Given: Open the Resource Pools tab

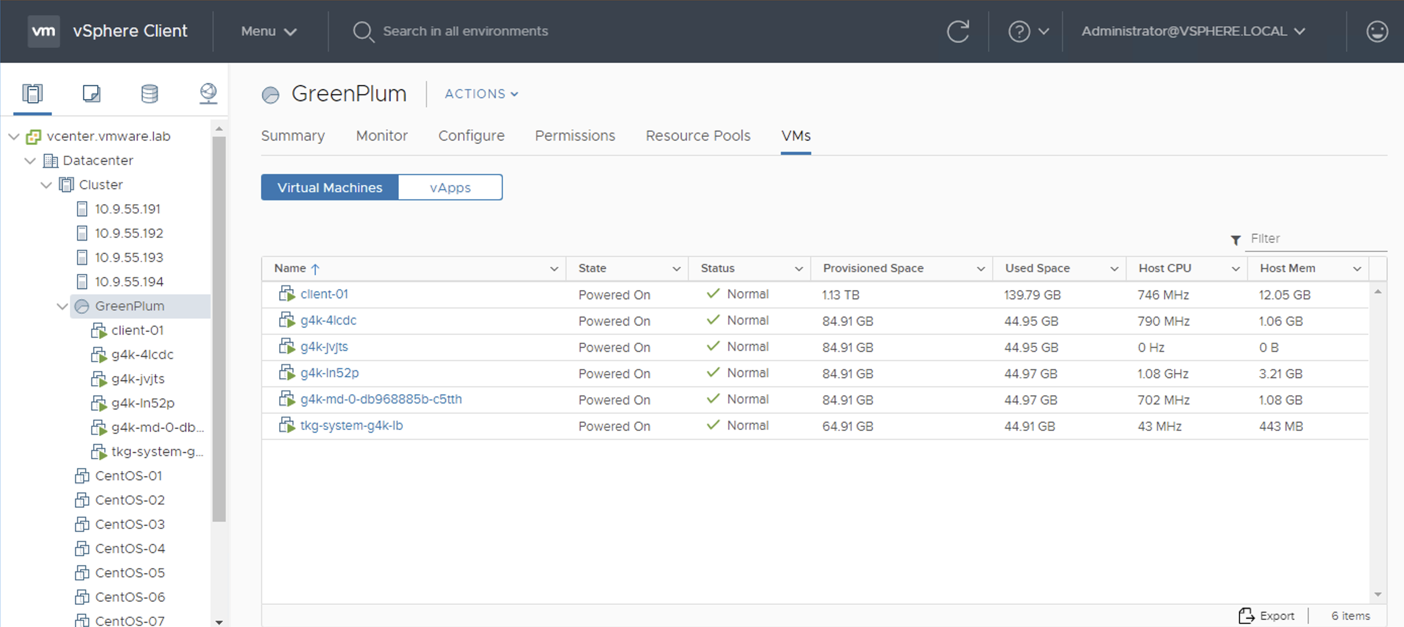Looking at the screenshot, I should (x=698, y=136).
